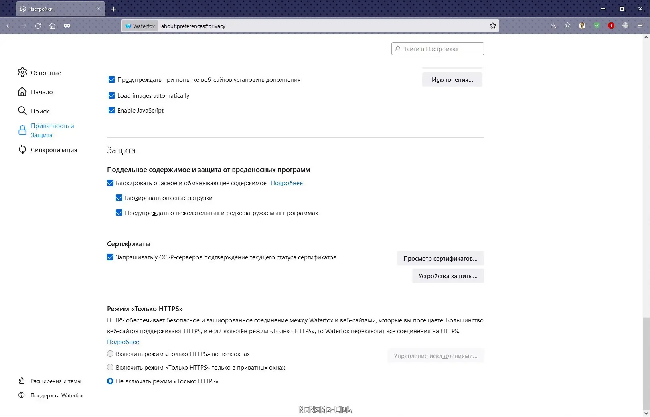The width and height of the screenshot is (650, 417).
Task: Reload the current page
Action: [38, 26]
